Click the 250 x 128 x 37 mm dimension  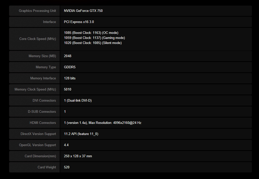78,156
